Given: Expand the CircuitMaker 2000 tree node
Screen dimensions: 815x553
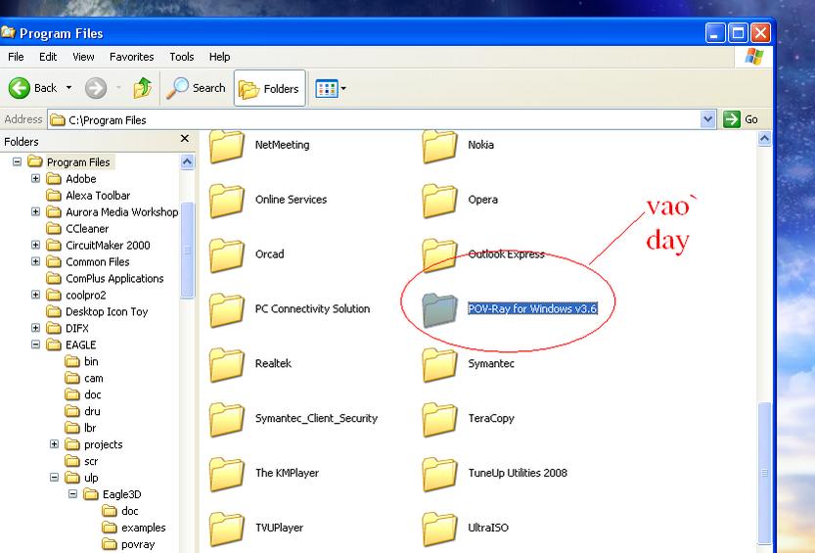Looking at the screenshot, I should (35, 245).
